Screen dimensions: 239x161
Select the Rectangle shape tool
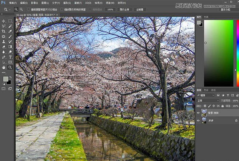[10, 62]
